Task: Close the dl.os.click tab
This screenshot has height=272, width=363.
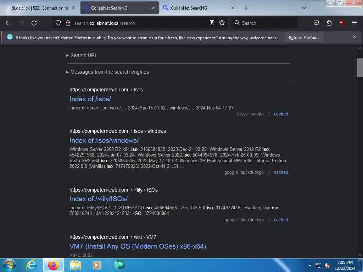Action: pos(73,8)
